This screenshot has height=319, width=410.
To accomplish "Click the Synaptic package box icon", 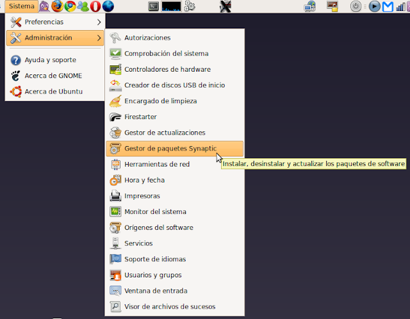I will click(115, 149).
